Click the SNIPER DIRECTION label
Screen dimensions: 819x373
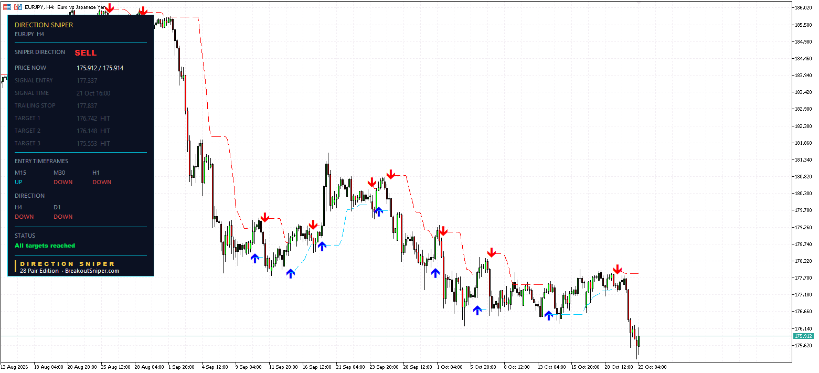pyautogui.click(x=40, y=52)
